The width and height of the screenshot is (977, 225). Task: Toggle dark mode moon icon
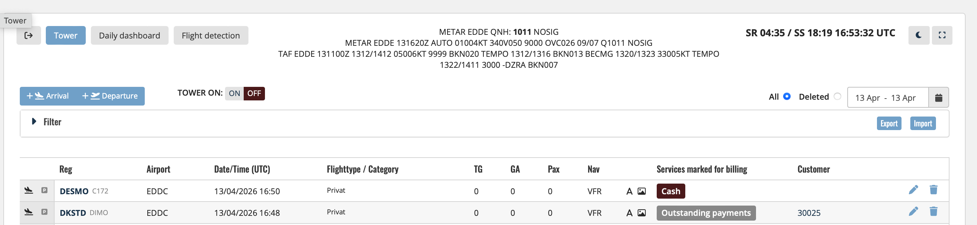[918, 35]
